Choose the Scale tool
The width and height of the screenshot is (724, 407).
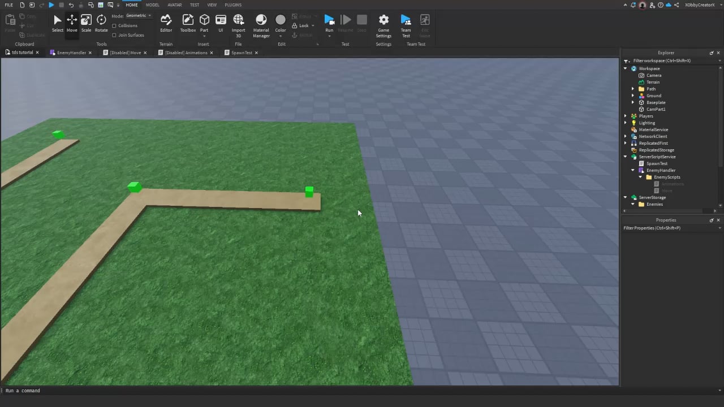click(86, 23)
